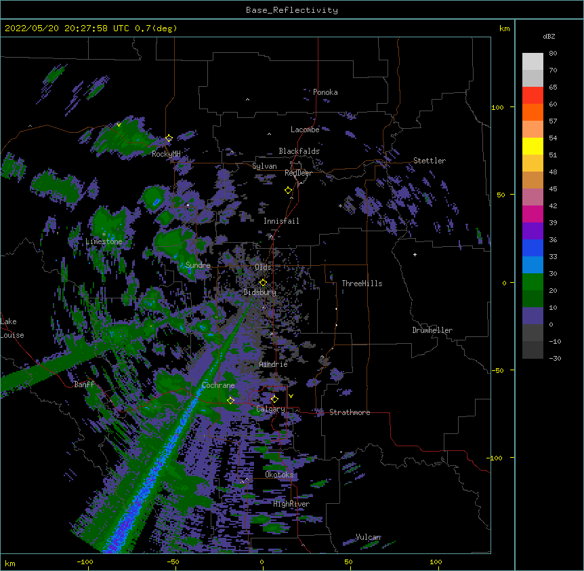This screenshot has height=571, width=584.
Task: Pick the red 65 dBZ legend swatch
Action: coord(533,95)
